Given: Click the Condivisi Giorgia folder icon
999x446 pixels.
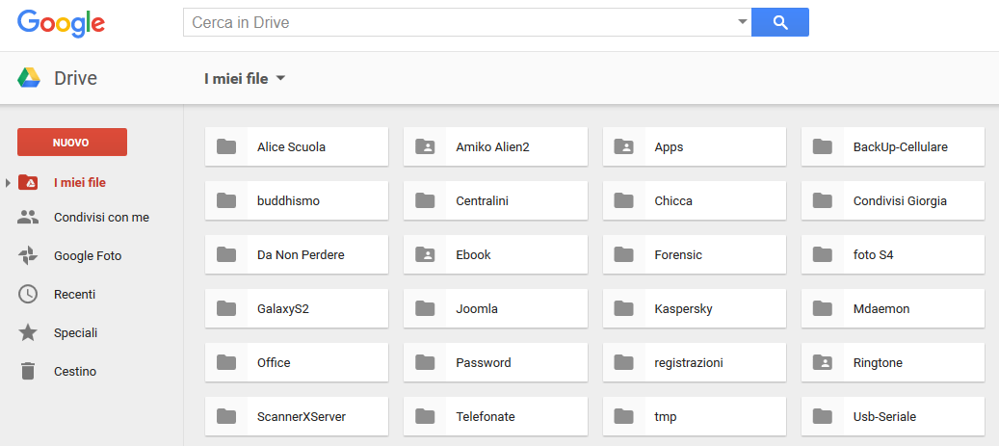Looking at the screenshot, I should coord(823,200).
